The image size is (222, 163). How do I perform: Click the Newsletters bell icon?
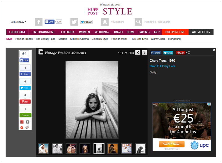pos(105,22)
